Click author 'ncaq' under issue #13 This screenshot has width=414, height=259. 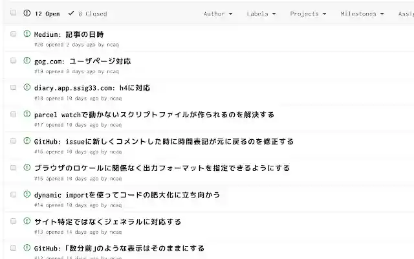pos(116,232)
